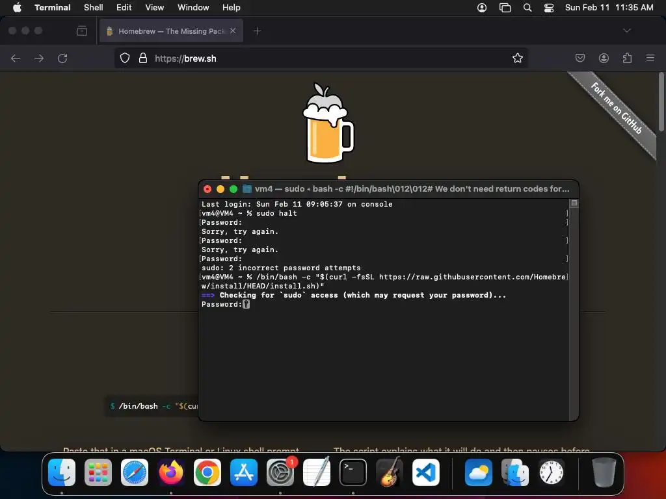The width and height of the screenshot is (666, 499).
Task: Click the "Checking for sudo access" line
Action: pos(354,295)
